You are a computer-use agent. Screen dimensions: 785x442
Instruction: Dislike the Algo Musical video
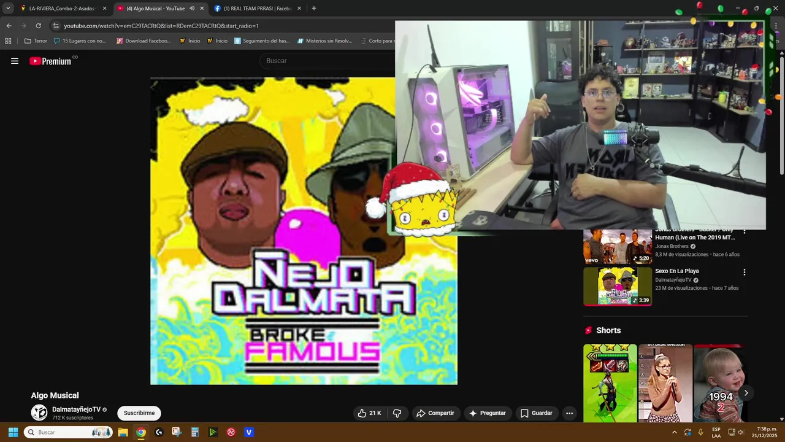click(397, 413)
